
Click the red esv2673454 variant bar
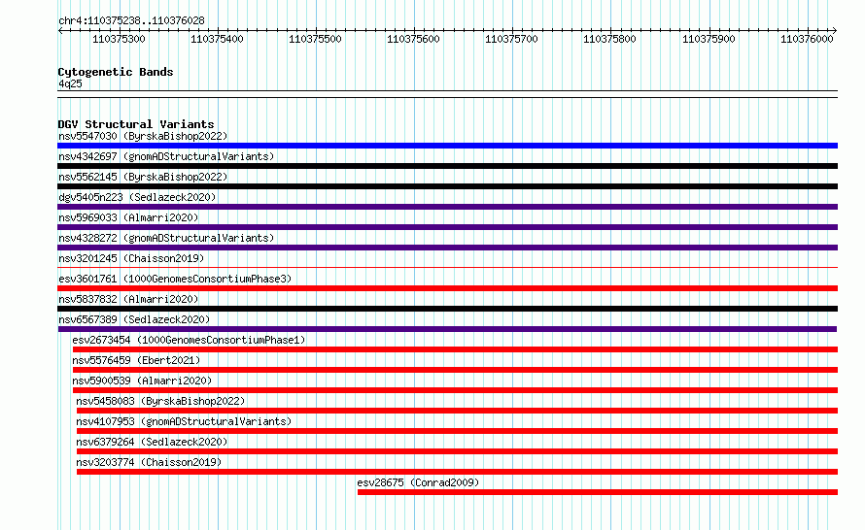[x=455, y=349]
